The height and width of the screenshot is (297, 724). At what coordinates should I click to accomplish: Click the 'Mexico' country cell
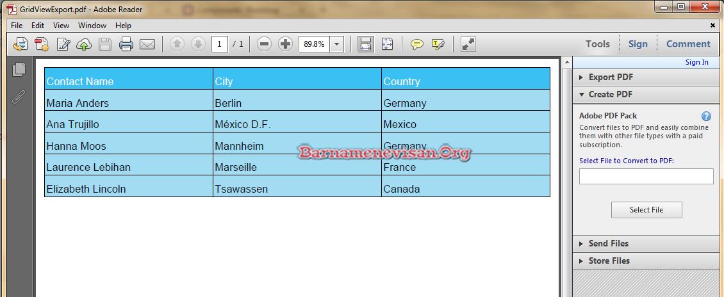tap(465, 122)
